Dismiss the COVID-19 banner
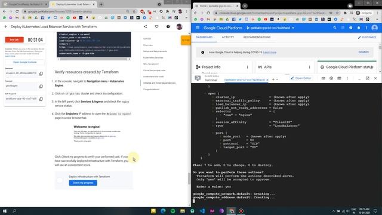The width and height of the screenshot is (382, 215). point(363,52)
